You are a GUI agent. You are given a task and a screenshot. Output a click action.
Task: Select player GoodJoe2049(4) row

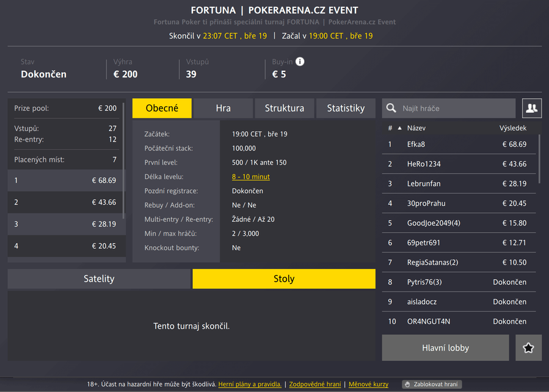[459, 223]
